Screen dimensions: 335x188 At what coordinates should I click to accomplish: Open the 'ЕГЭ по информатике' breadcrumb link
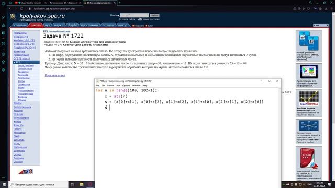pos(57,31)
